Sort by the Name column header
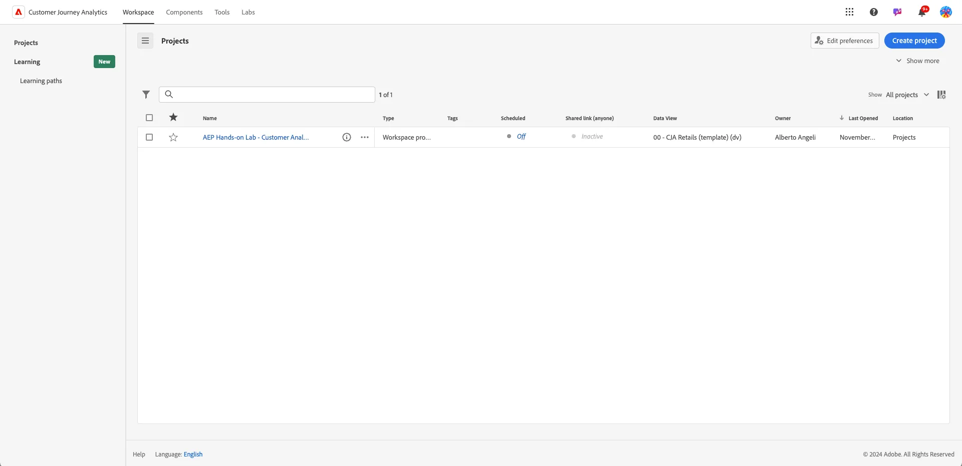 tap(210, 118)
